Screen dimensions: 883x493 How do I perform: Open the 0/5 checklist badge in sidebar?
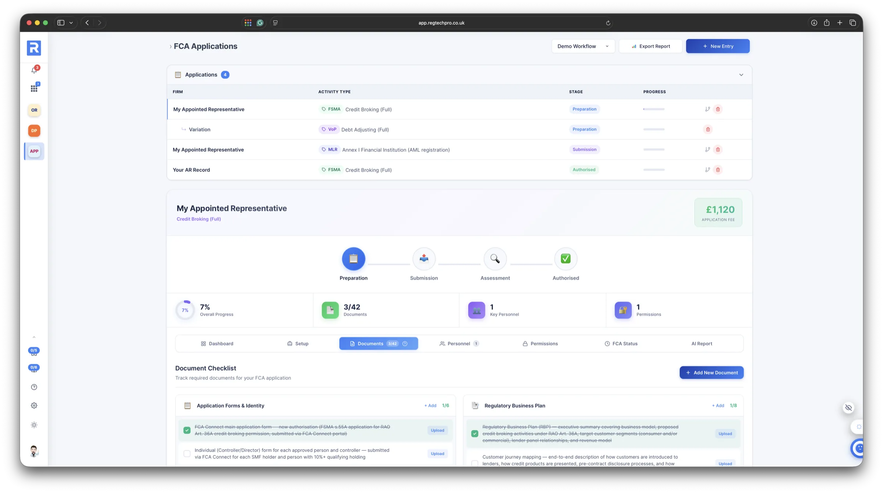point(34,351)
